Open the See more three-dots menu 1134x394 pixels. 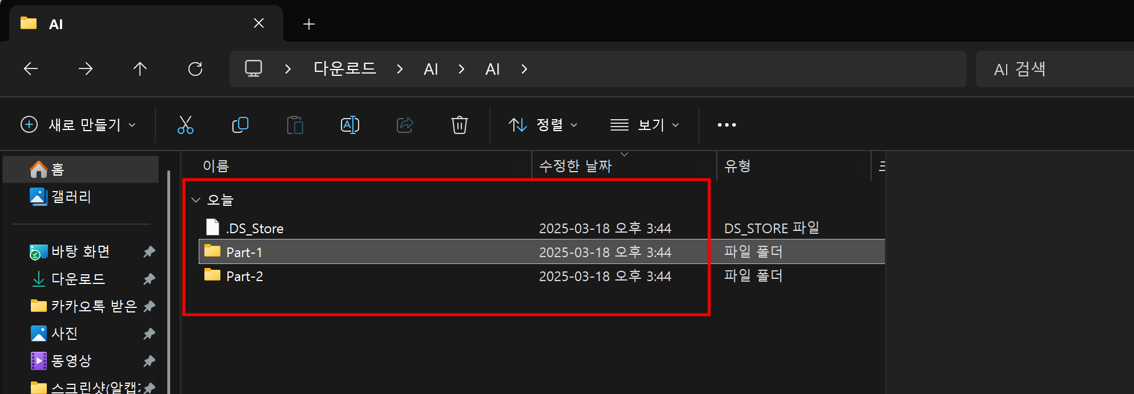727,125
